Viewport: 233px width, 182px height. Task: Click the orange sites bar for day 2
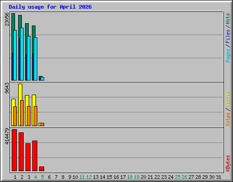[22, 113]
